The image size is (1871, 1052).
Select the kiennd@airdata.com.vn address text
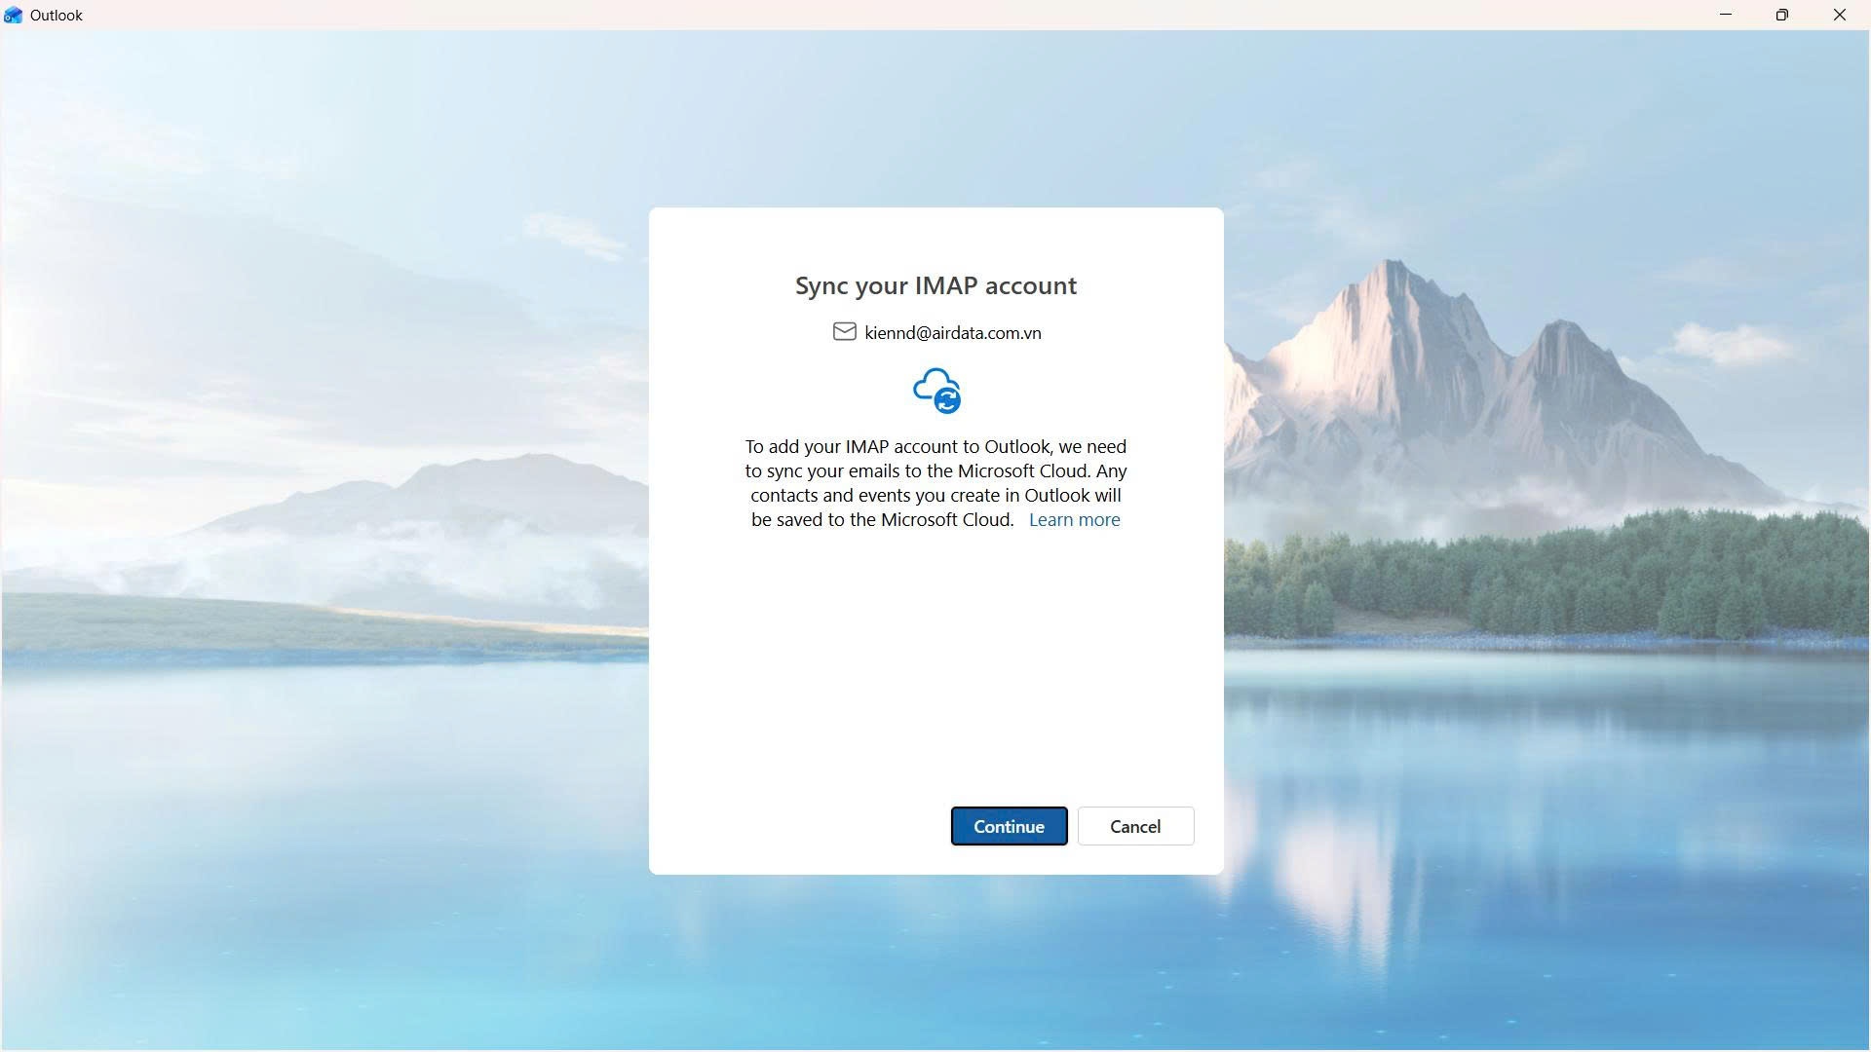click(952, 333)
